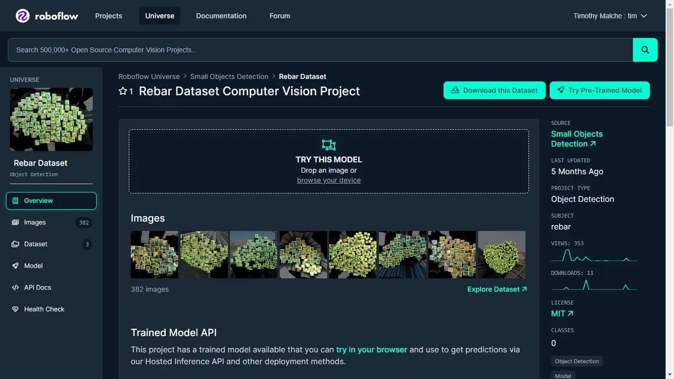Click the Try This Model detection icon
The width and height of the screenshot is (674, 379).
(x=329, y=145)
